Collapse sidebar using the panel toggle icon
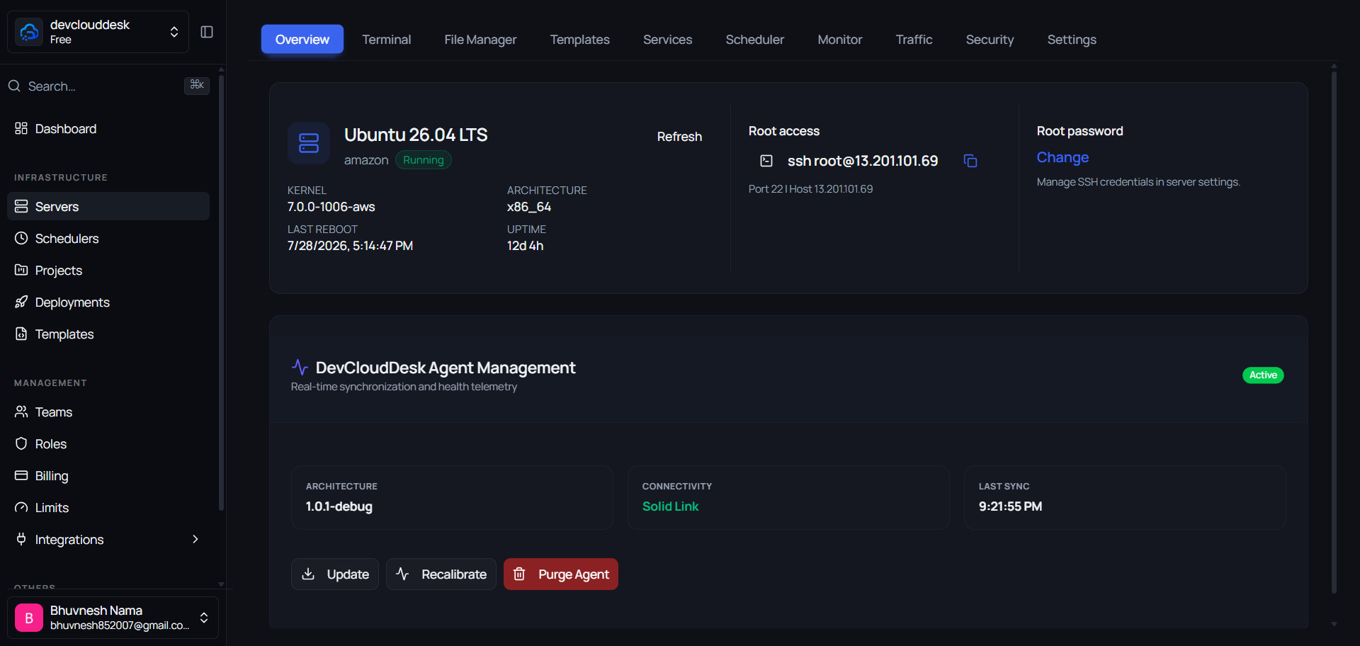The image size is (1360, 646). point(207,32)
